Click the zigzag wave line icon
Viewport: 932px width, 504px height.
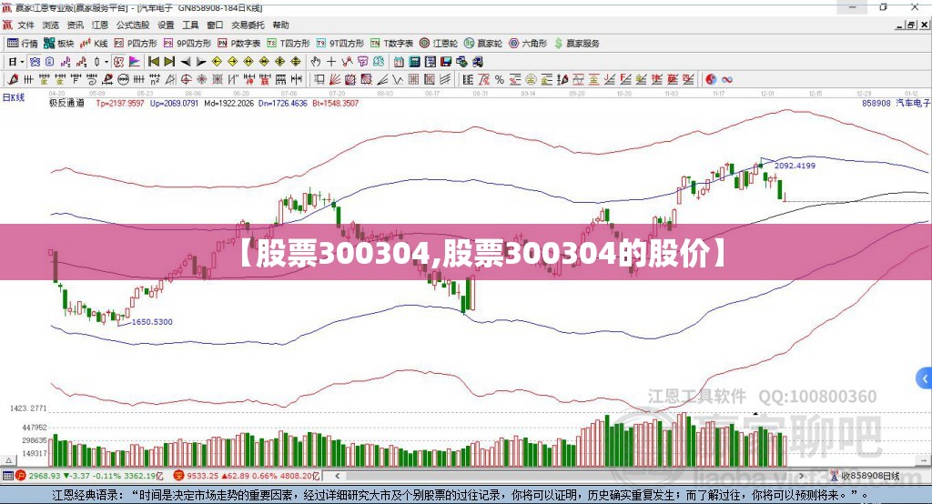point(398,80)
